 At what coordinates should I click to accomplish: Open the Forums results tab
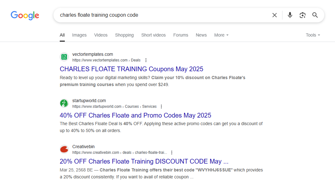pyautogui.click(x=181, y=35)
